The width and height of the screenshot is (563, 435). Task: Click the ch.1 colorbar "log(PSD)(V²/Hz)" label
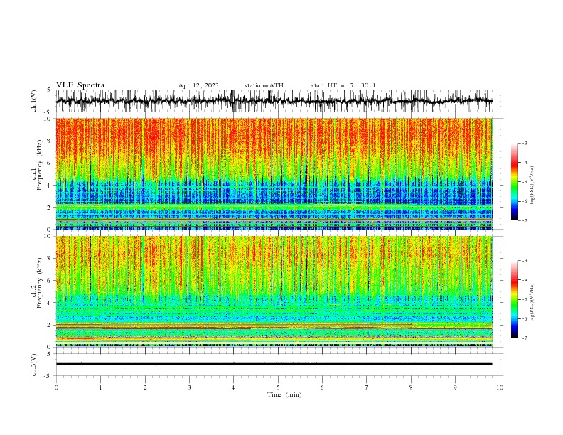[532, 186]
